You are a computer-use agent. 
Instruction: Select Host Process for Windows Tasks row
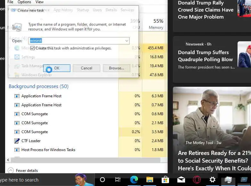[86, 150]
